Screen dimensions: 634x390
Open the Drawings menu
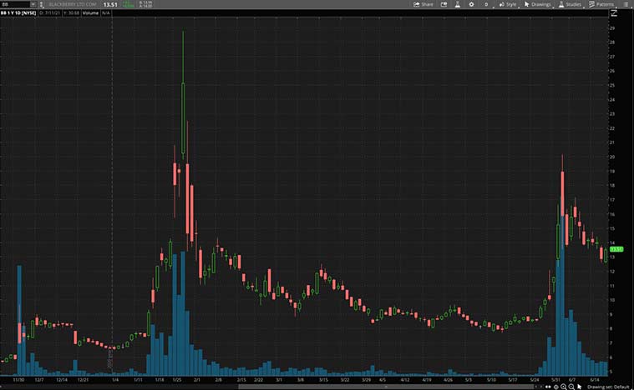537,4
